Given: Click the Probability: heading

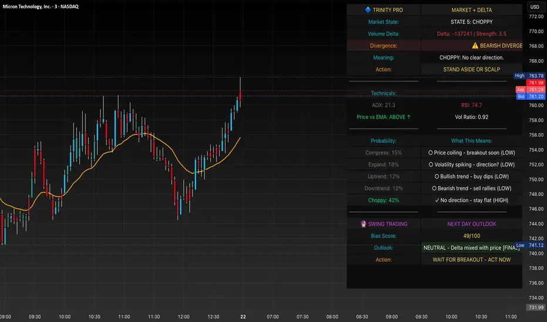Looking at the screenshot, I should point(383,141).
